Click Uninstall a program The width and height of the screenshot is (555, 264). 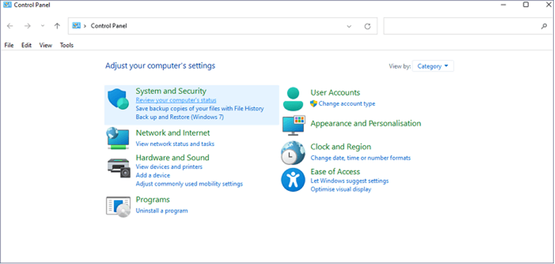(x=162, y=211)
